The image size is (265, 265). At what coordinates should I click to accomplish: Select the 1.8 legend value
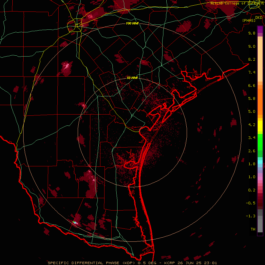click(x=252, y=164)
